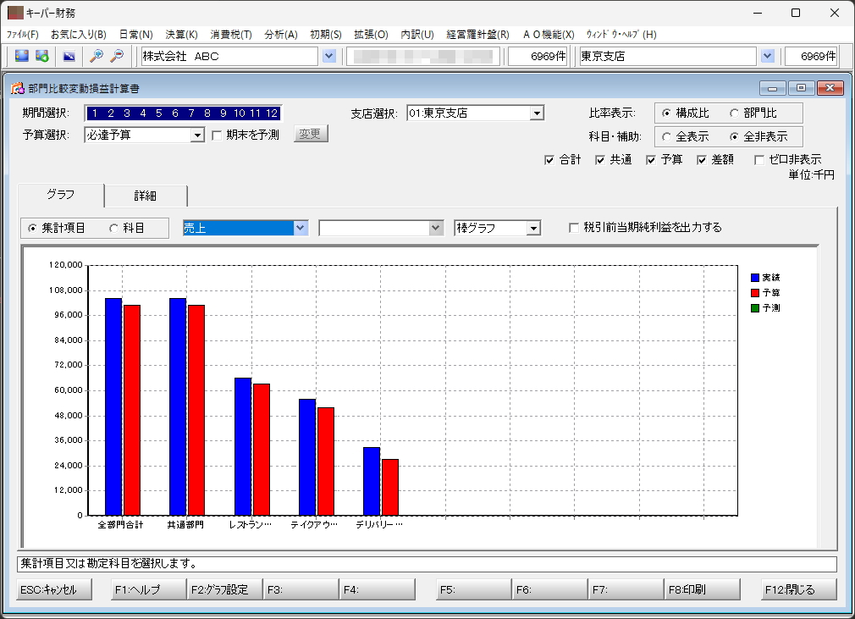Click the 変更 button
The width and height of the screenshot is (855, 619).
click(311, 134)
